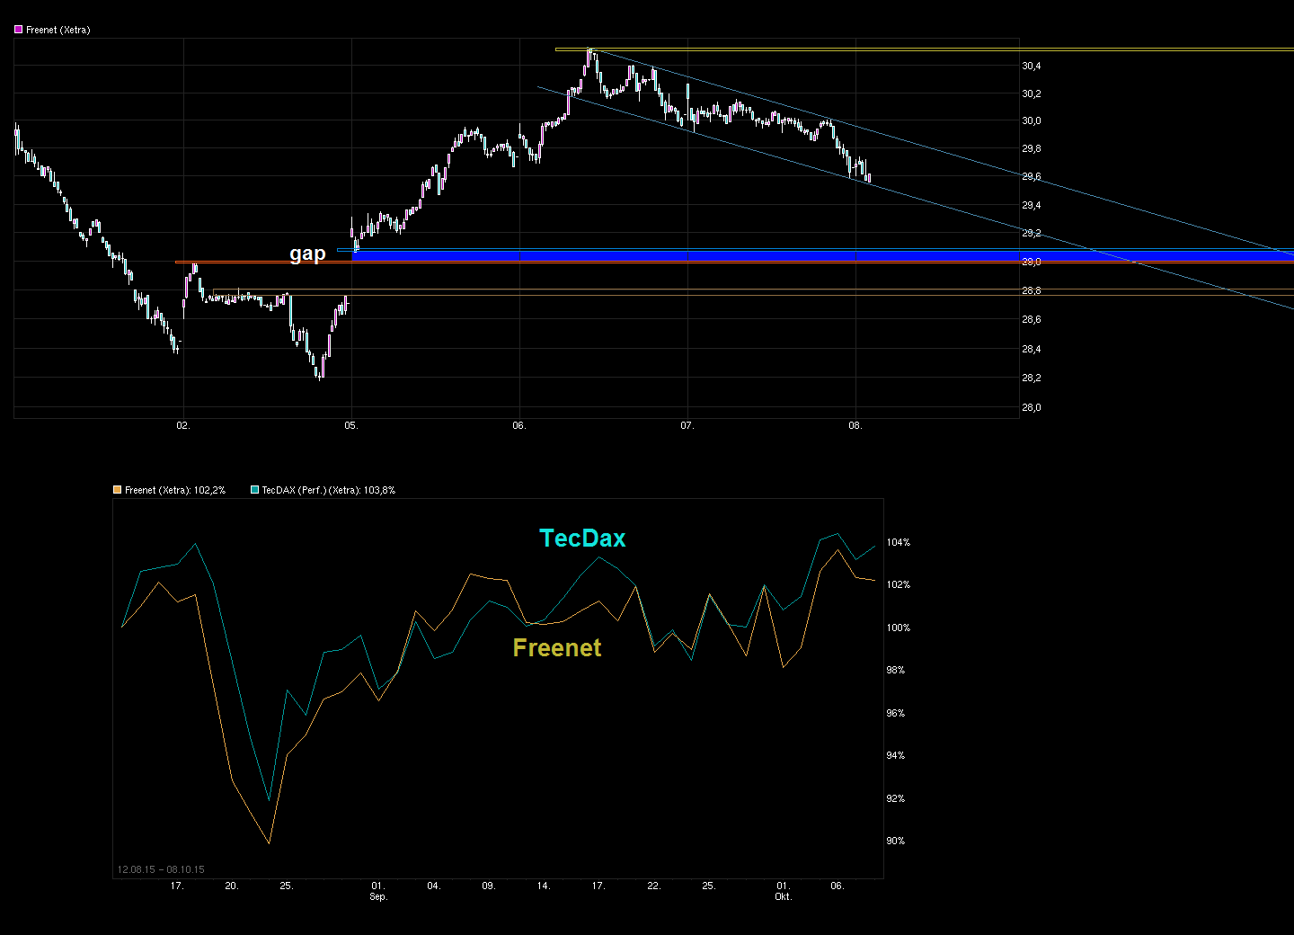Viewport: 1294px width, 935px height.
Task: Click the 28,2 price axis label
Action: [1032, 378]
